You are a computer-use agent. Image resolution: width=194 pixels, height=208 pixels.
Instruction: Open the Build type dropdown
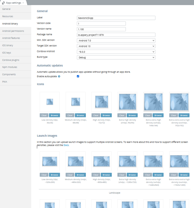(x=116, y=57)
